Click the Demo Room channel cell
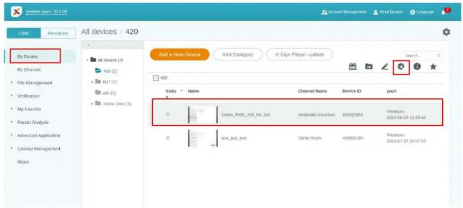 pyautogui.click(x=310, y=138)
